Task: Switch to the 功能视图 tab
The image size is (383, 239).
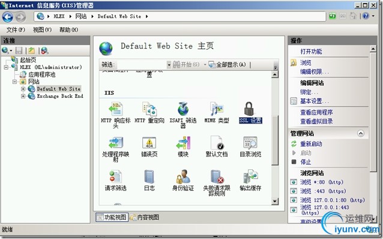Action: tap(112, 217)
